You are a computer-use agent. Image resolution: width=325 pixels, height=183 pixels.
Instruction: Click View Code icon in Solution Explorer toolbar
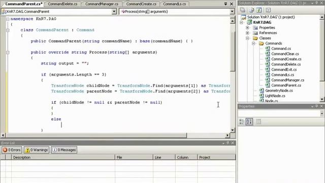pos(268,10)
